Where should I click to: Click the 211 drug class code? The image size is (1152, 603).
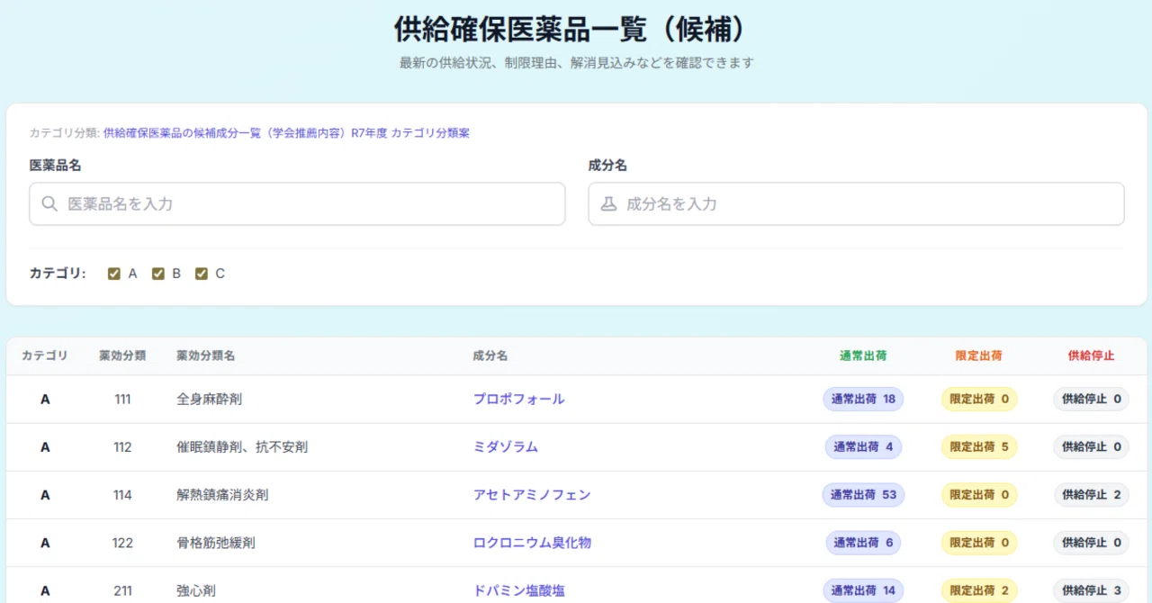point(122,590)
